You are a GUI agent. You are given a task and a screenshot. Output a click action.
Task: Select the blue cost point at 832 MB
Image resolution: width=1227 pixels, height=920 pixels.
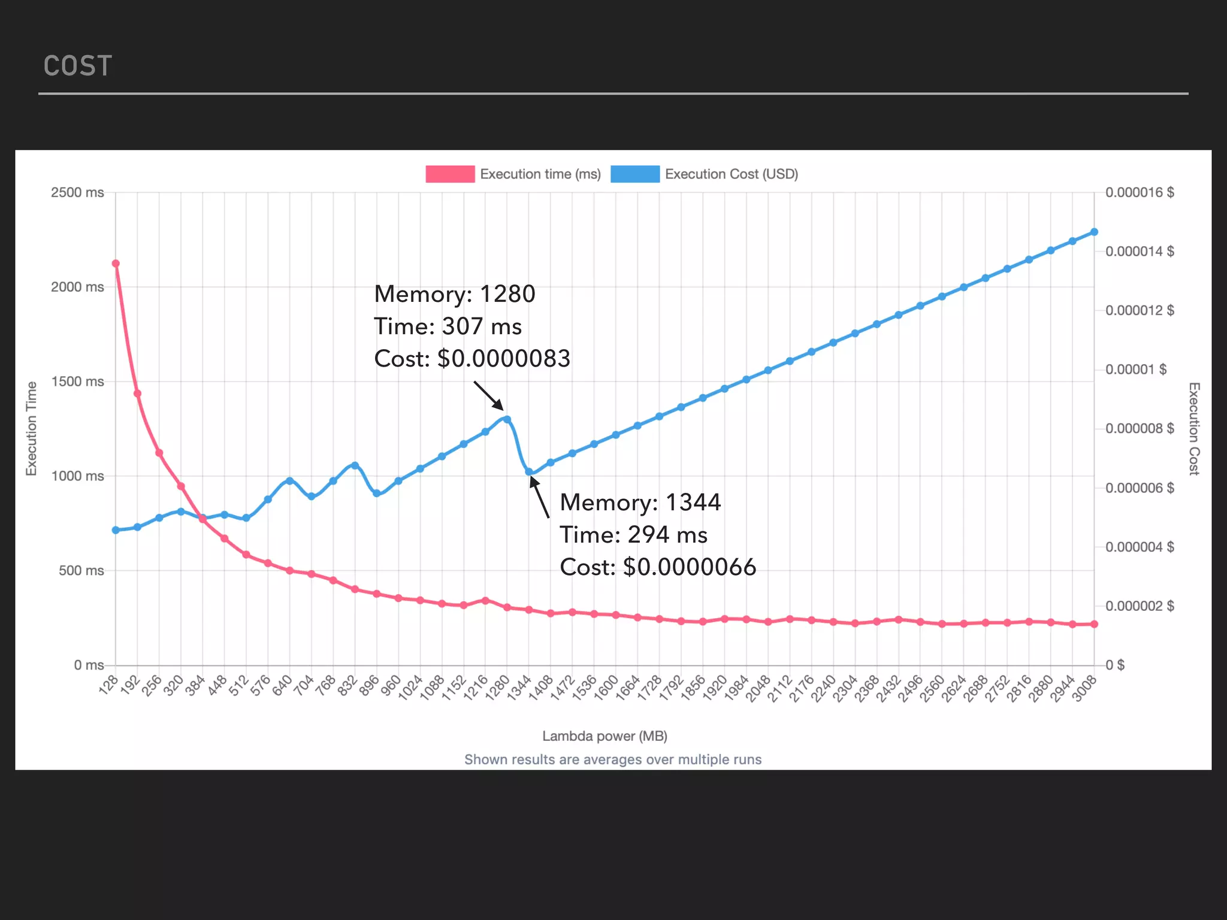tap(355, 465)
